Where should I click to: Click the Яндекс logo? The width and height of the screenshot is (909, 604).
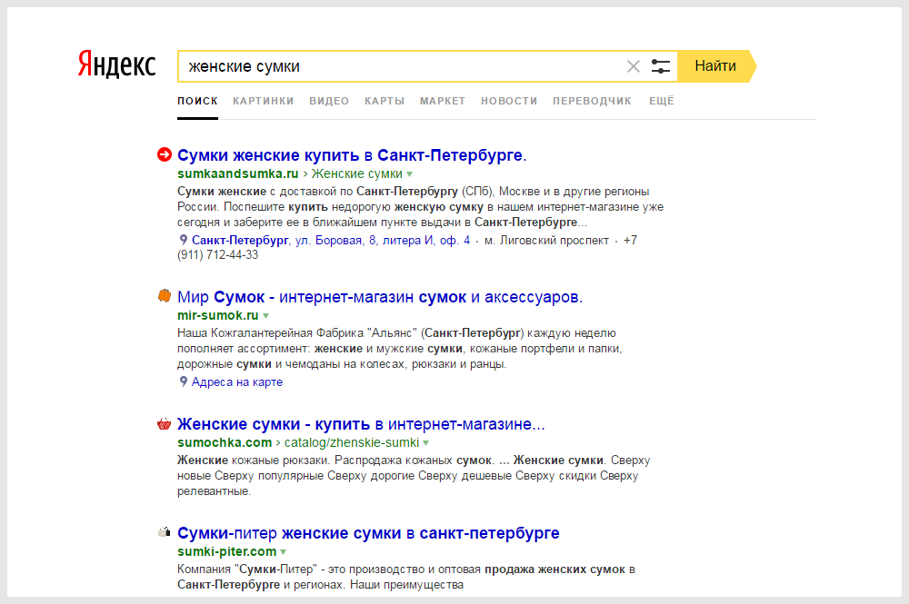tap(116, 64)
